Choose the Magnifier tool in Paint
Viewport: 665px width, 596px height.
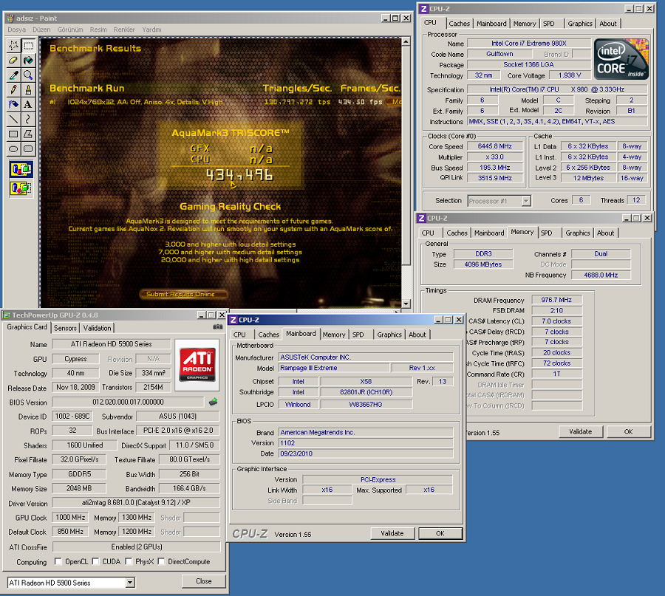[28, 75]
